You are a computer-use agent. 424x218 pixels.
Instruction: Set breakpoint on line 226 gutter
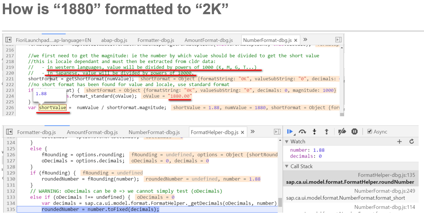pyautogui.click(x=10, y=107)
